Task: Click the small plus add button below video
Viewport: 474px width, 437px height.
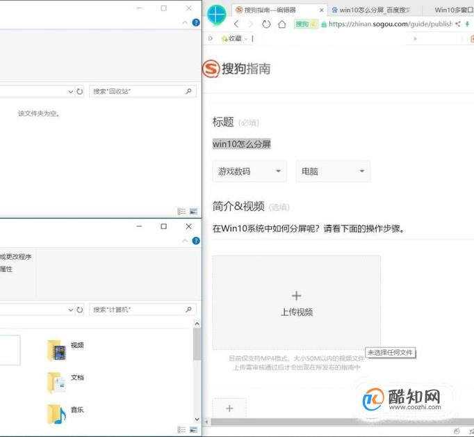Action: 229,408
